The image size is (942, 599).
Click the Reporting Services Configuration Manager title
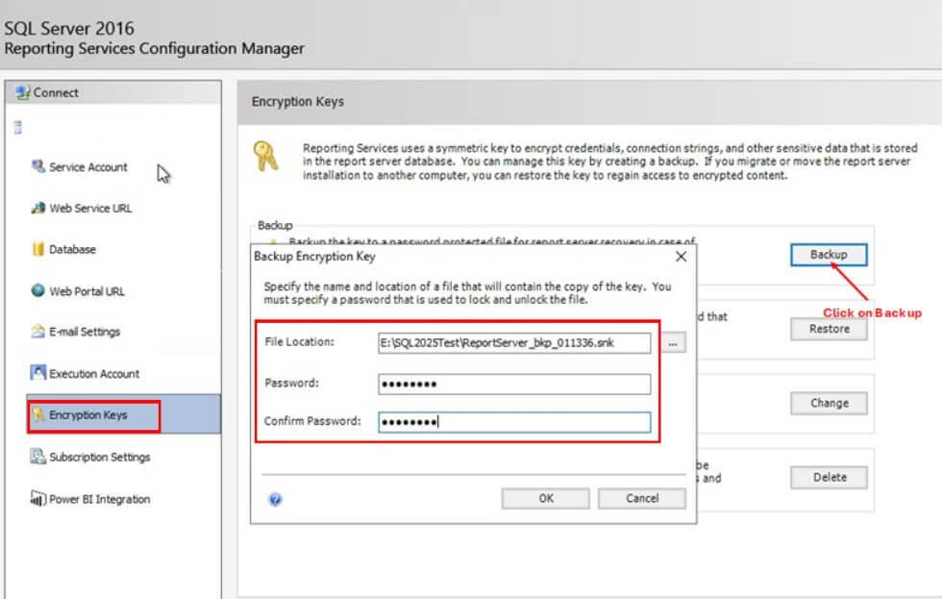(x=155, y=49)
